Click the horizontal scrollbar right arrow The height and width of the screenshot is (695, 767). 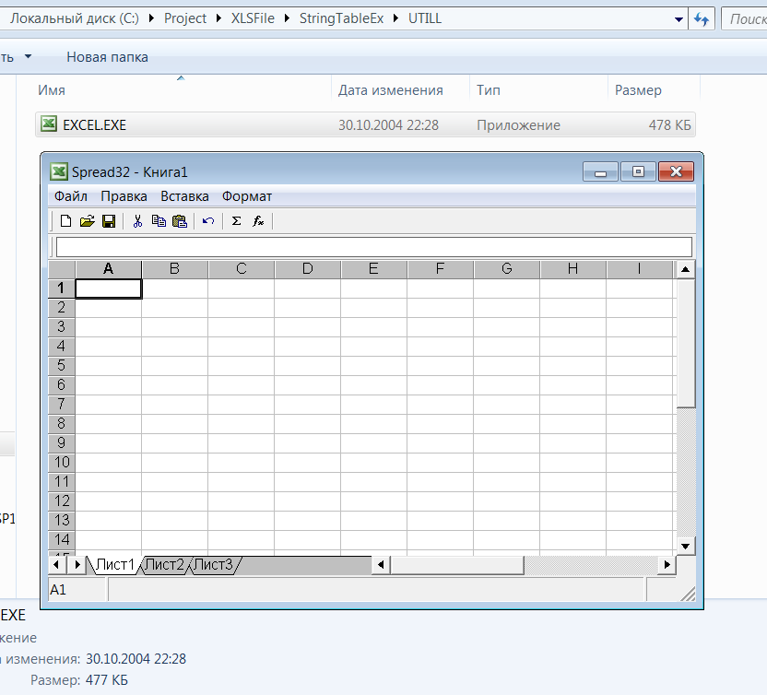point(667,565)
